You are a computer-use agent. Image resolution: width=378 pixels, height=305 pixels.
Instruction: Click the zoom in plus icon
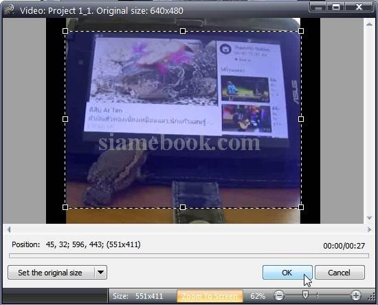pyautogui.click(x=356, y=295)
